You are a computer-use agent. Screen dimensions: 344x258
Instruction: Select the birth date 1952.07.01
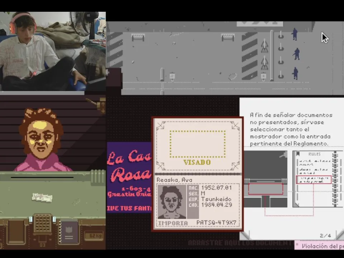point(216,188)
